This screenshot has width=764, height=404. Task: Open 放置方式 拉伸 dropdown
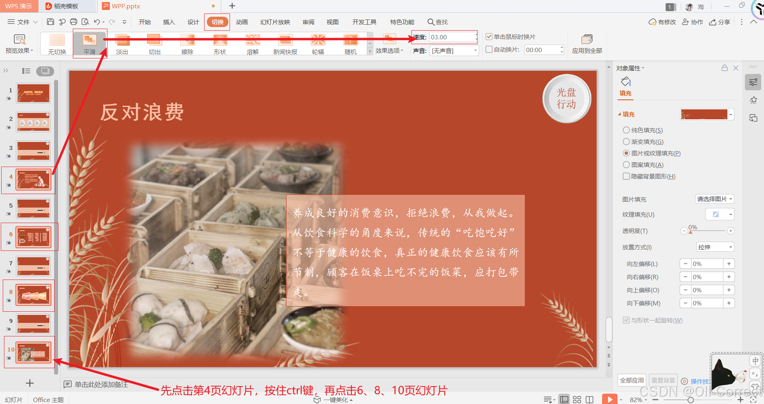point(715,247)
